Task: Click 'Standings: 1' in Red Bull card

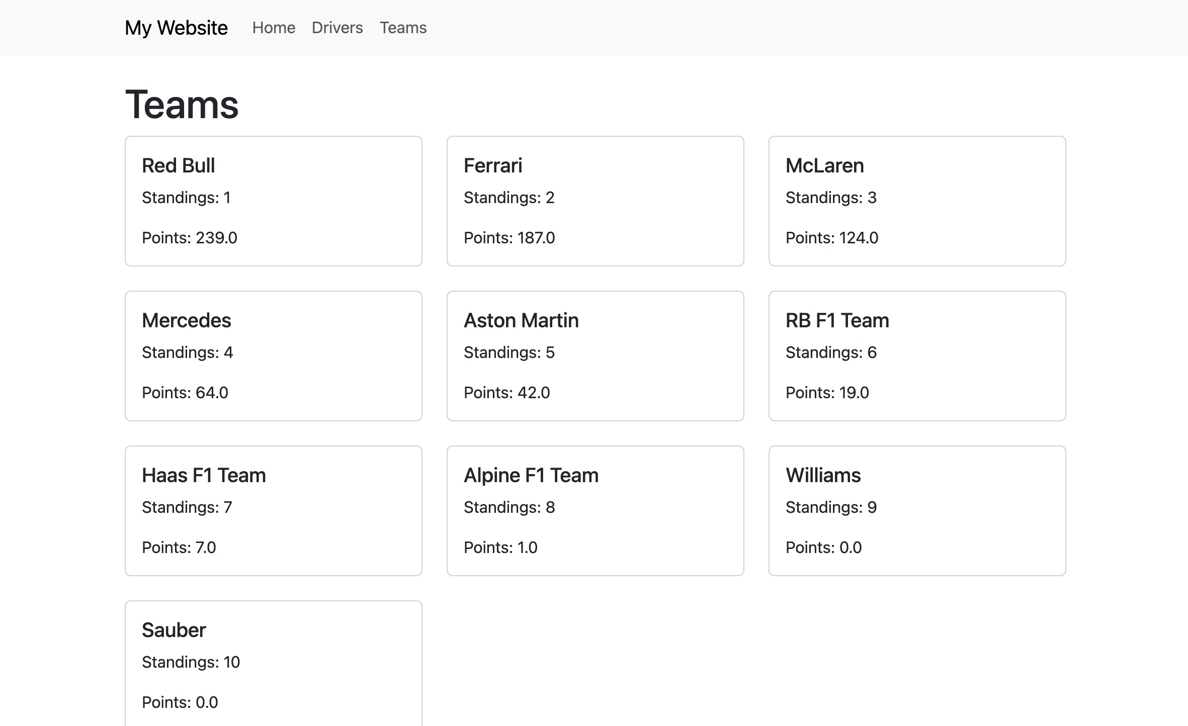Action: [x=186, y=198]
